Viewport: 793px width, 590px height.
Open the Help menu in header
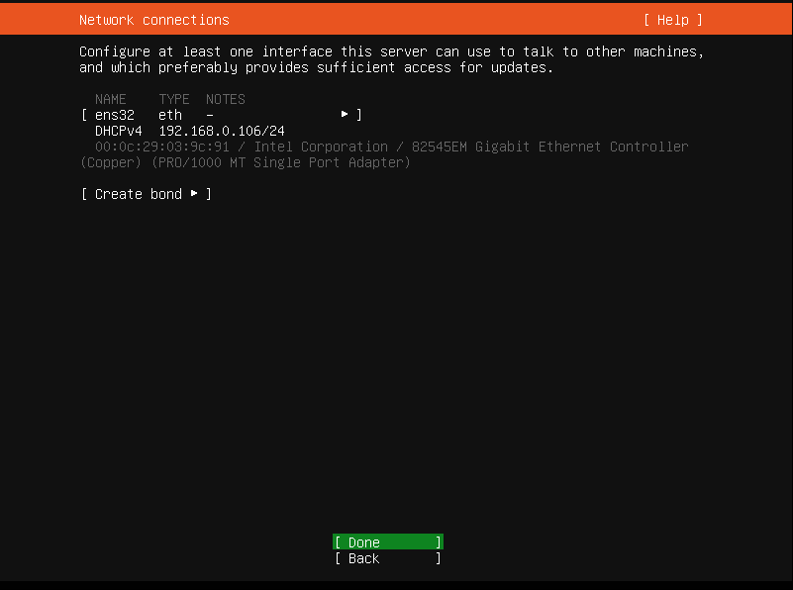673,20
